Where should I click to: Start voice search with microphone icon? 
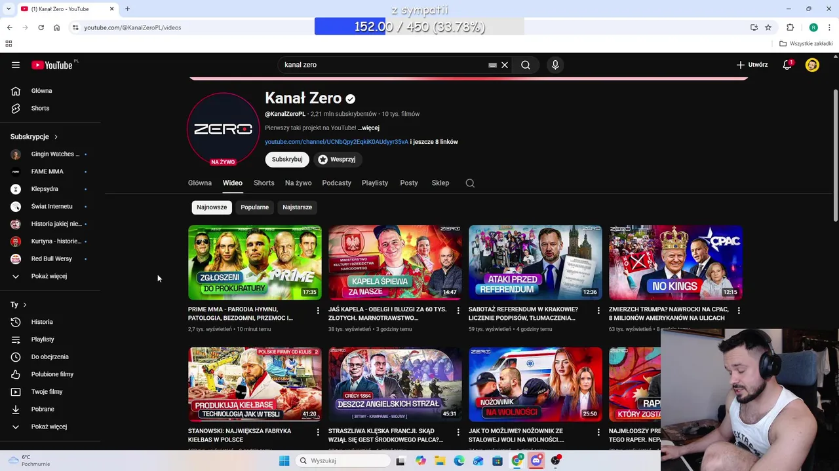point(555,65)
